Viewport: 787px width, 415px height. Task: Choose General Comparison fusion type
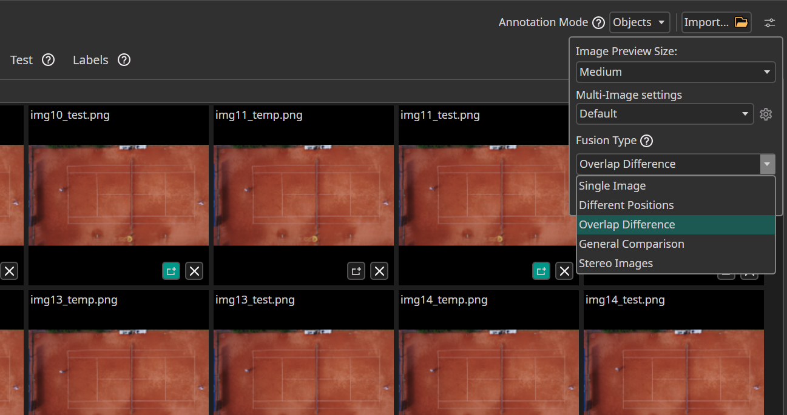631,244
